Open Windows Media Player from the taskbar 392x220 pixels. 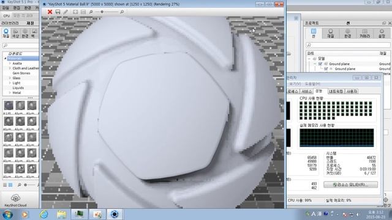pos(24,215)
